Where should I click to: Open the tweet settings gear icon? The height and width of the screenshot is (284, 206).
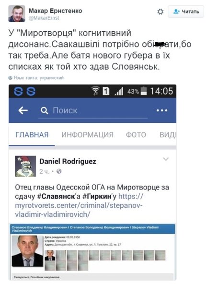[x=160, y=12]
